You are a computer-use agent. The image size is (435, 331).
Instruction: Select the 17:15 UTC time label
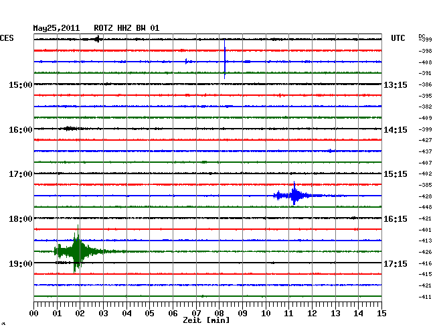[396, 264]
